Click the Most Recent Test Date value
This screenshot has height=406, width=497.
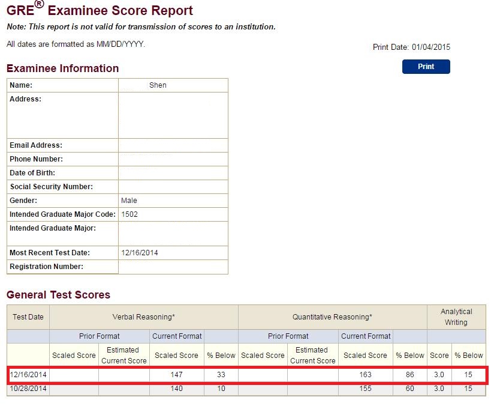(140, 253)
